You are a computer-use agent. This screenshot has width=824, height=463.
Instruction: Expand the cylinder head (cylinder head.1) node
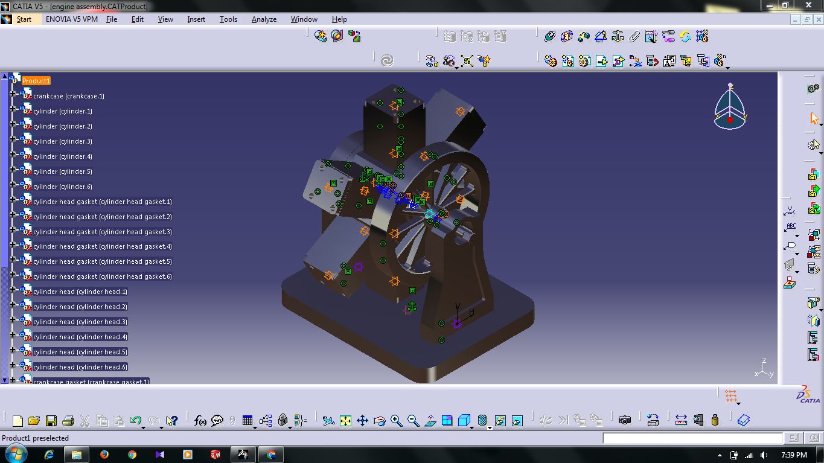click(x=13, y=289)
